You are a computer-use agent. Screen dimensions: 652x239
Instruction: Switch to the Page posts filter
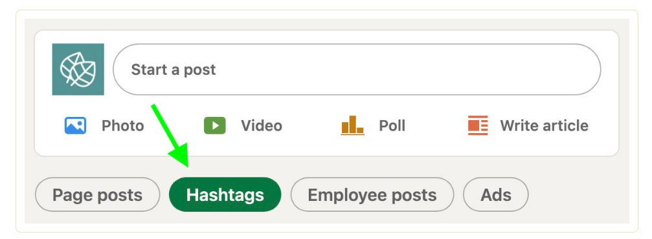tap(98, 194)
